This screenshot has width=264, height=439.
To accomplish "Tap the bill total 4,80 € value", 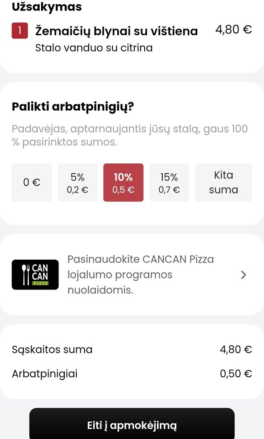I will tap(236, 349).
